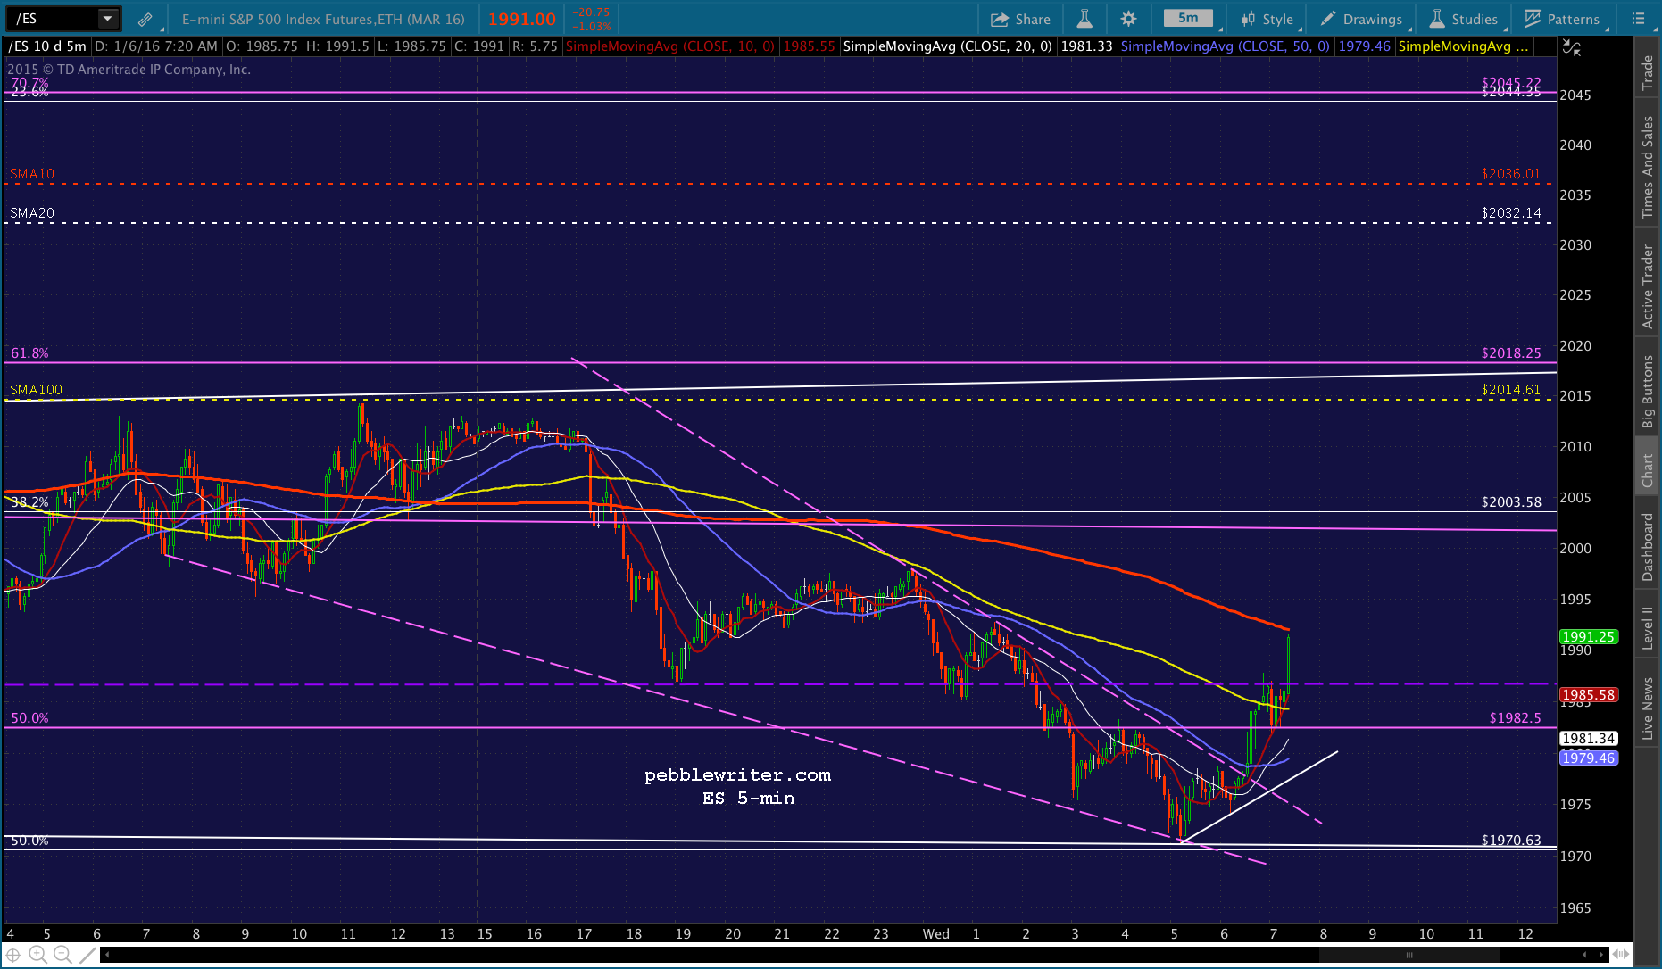Open the Level II sidebar tab
Screen dimensions: 1662x969
1648,627
